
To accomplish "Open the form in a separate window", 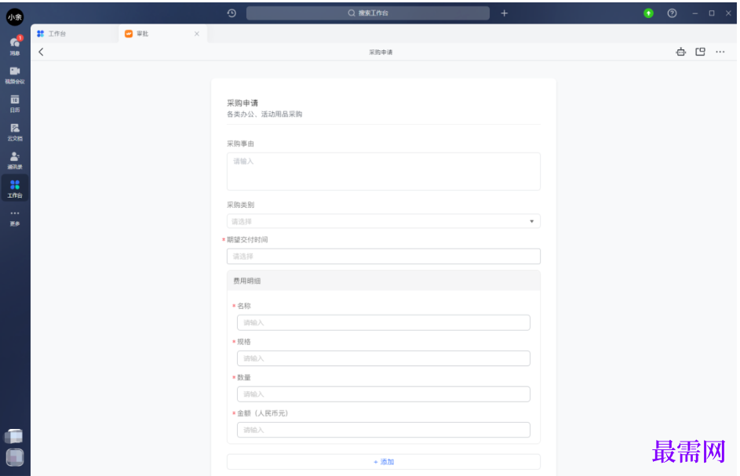I will [700, 52].
